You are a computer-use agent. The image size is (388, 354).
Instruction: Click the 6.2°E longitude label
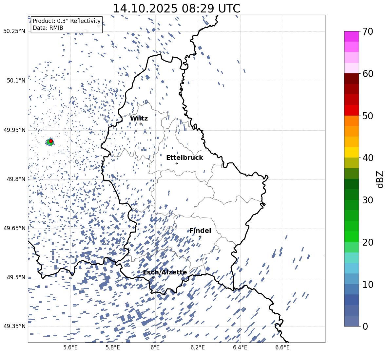click(198, 348)
